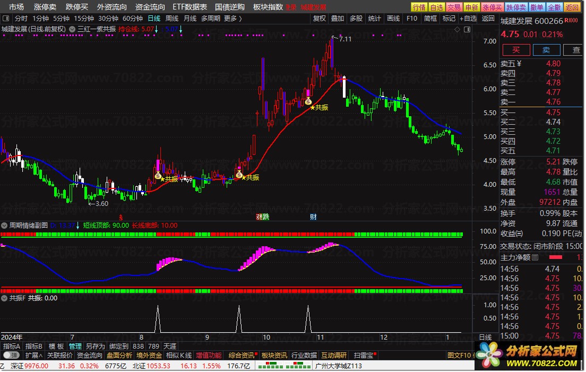
Task: Click the 财 marker under the chart
Action: (313, 217)
